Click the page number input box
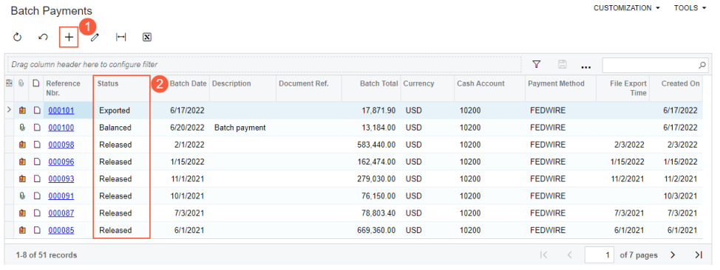 (x=600, y=255)
